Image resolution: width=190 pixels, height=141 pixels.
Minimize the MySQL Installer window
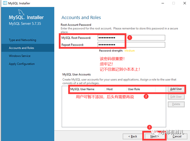163,3
